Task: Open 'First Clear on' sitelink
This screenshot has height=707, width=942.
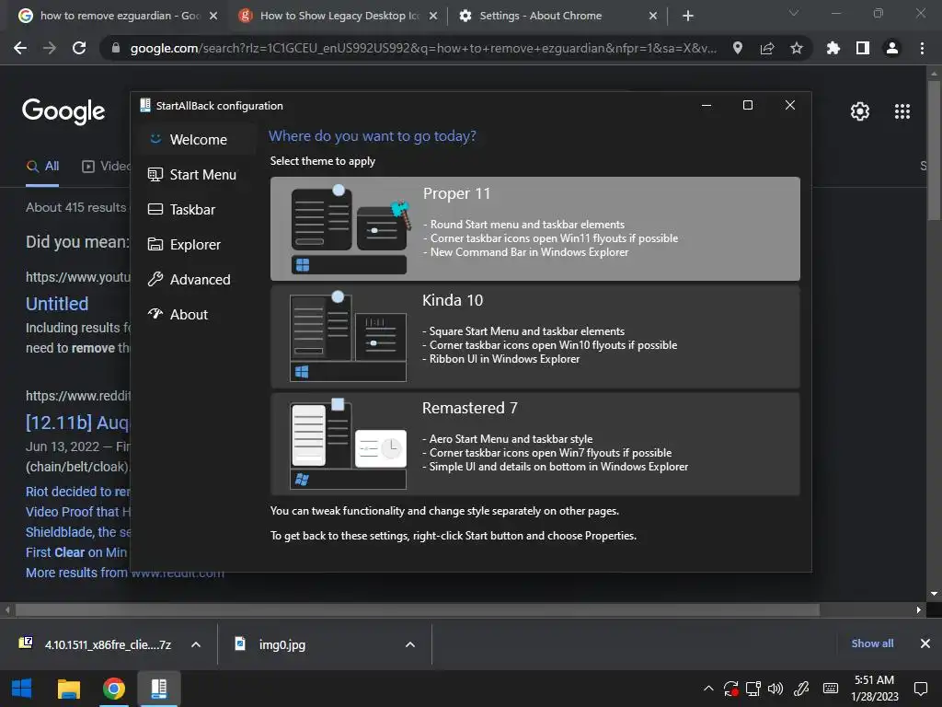Action: [76, 552]
